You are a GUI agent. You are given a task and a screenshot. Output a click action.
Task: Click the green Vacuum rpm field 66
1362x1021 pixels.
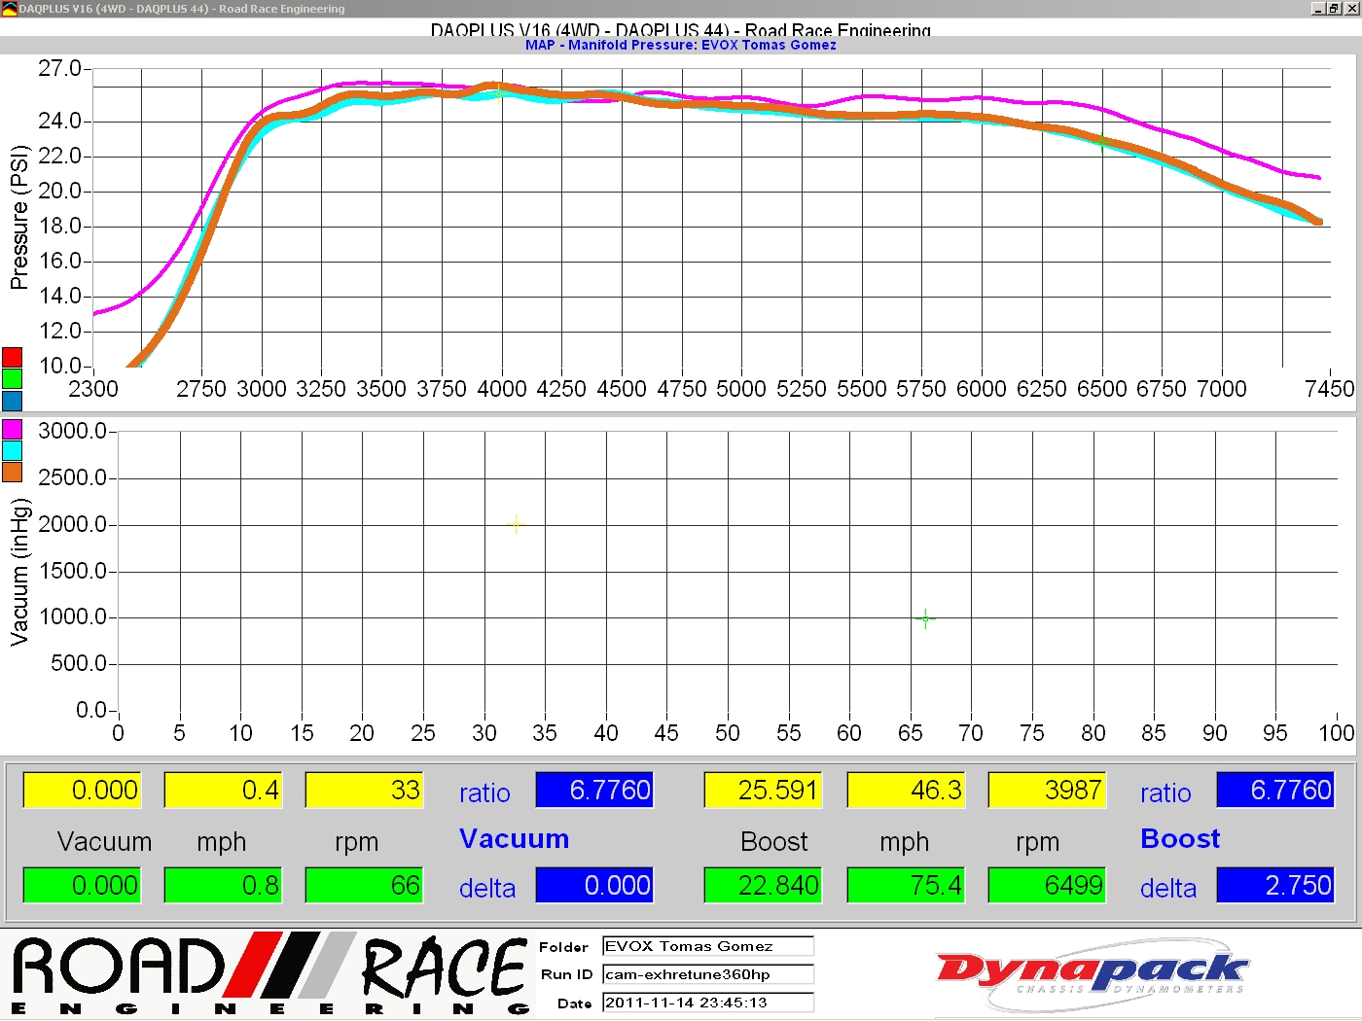pyautogui.click(x=364, y=885)
